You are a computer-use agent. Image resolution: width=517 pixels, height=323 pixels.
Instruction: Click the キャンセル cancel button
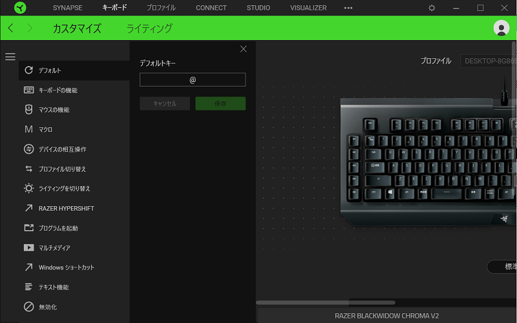point(165,103)
